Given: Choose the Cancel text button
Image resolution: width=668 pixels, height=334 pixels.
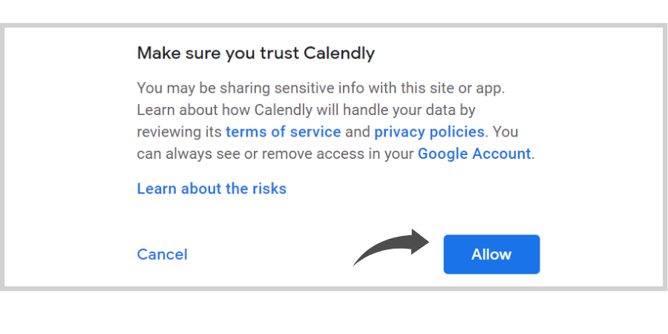Looking at the screenshot, I should (x=162, y=255).
